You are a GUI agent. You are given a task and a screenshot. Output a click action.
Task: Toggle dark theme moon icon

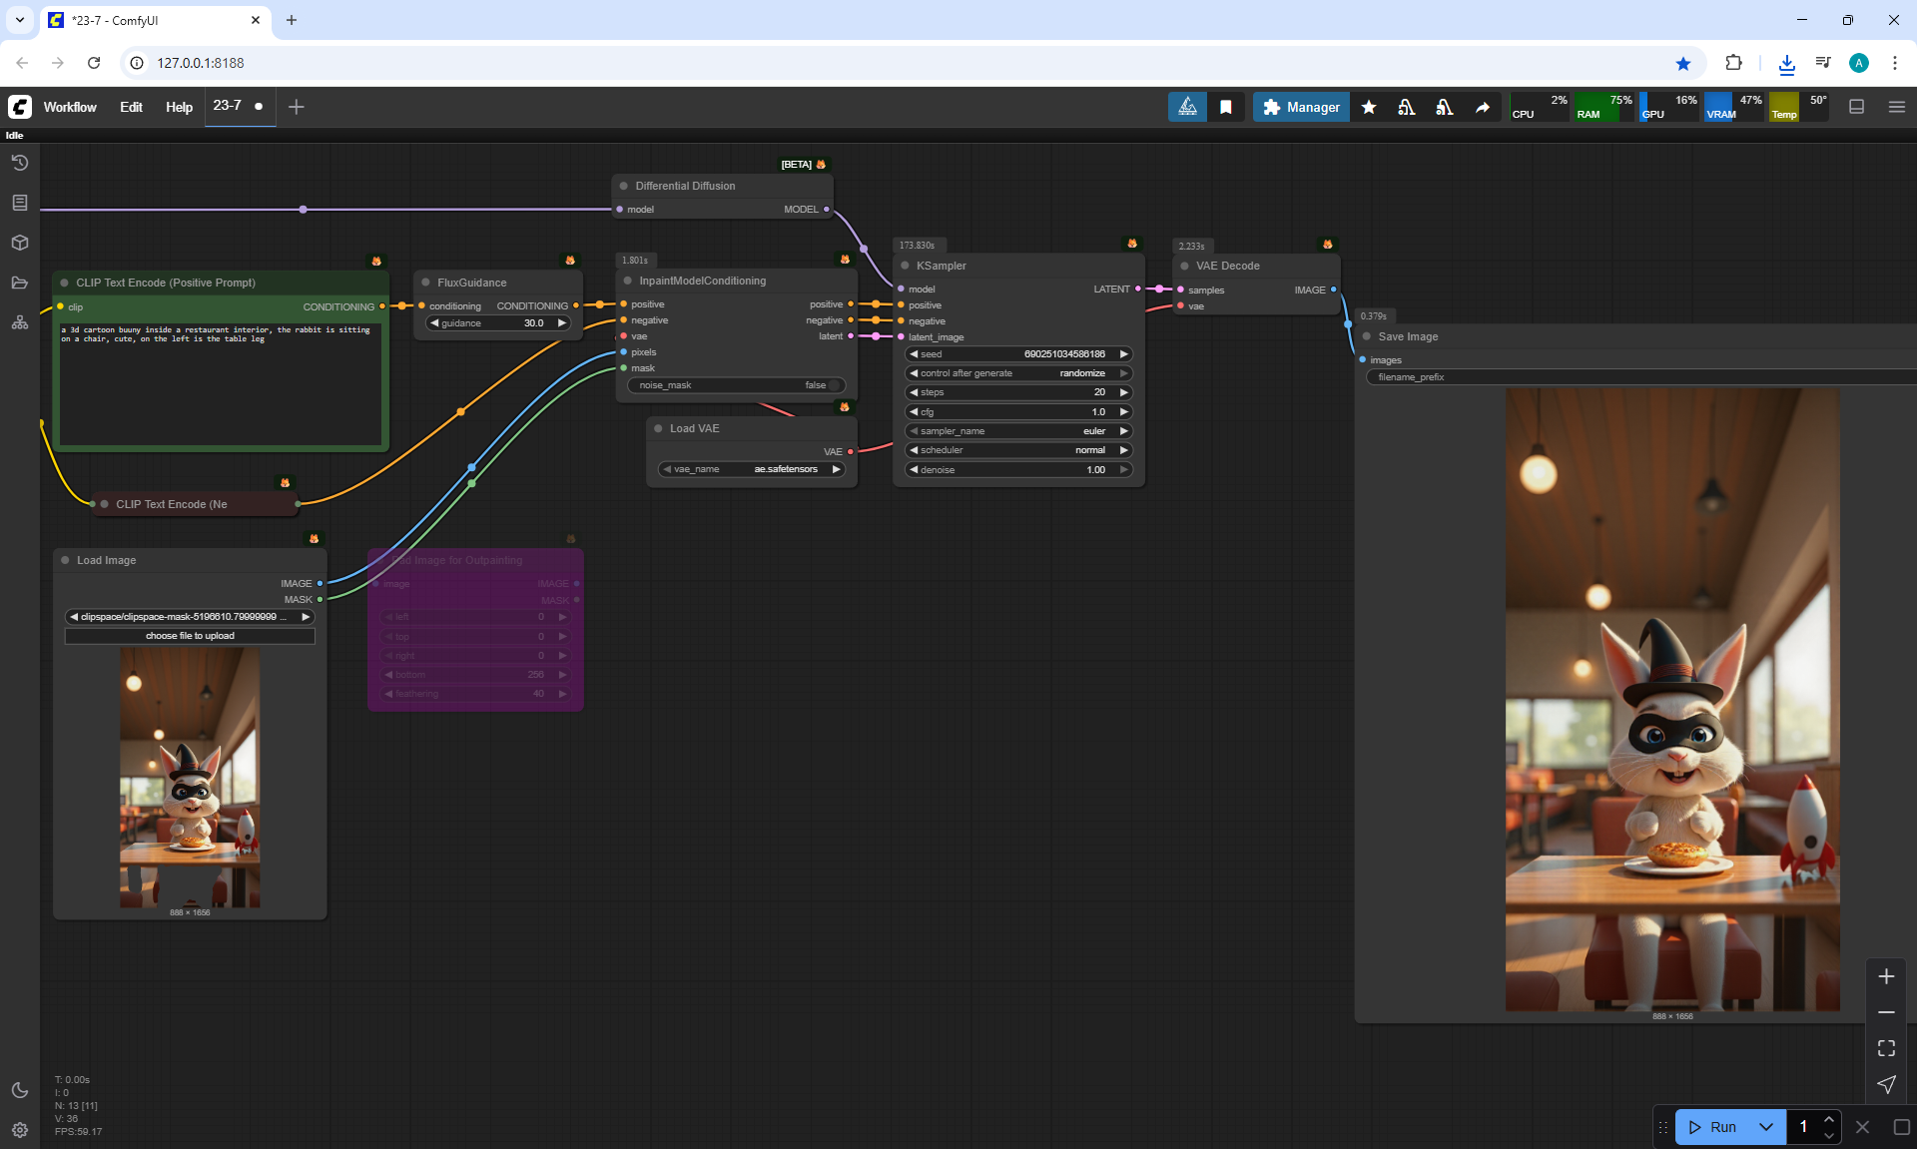point(19,1090)
